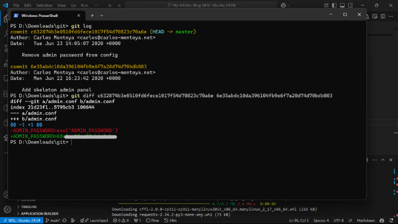
Task: Open the File menu in VS Code
Action: coord(16,5)
